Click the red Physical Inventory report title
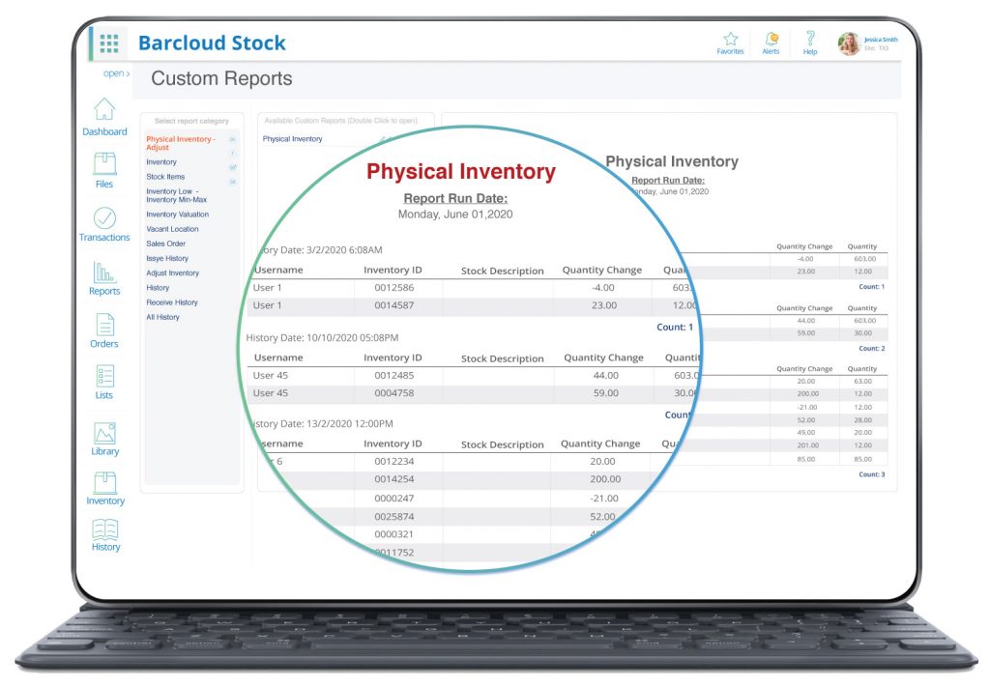Screen dimensions: 990x686 click(x=461, y=171)
